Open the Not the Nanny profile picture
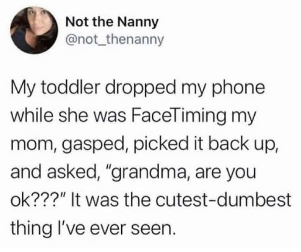The width and height of the screenshot is (301, 252). click(34, 30)
